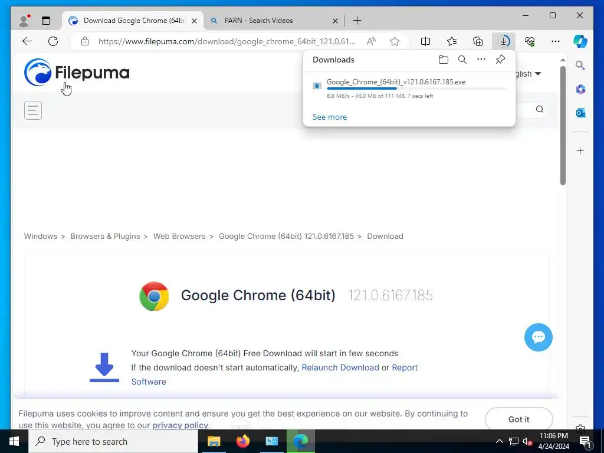Image resolution: width=604 pixels, height=453 pixels.
Task: Open downloads folder icon in panel
Action: (x=444, y=60)
